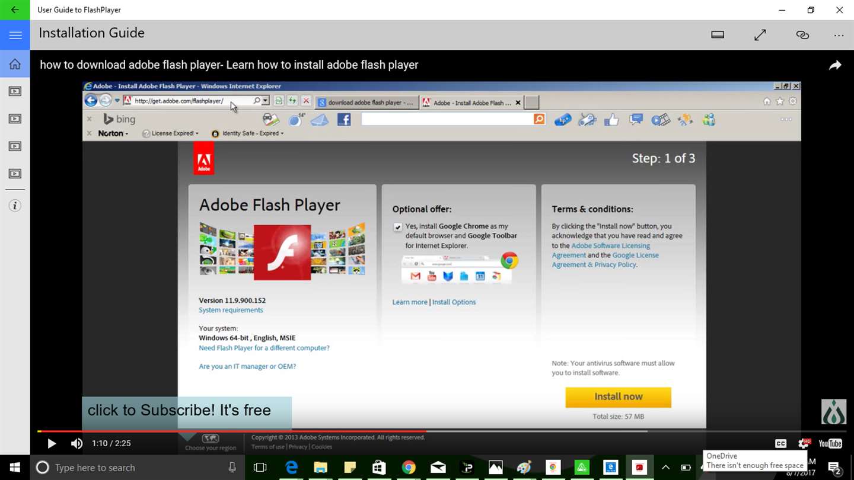Click the HP icon in the Bing toolbar
The image size is (854, 480).
click(562, 120)
